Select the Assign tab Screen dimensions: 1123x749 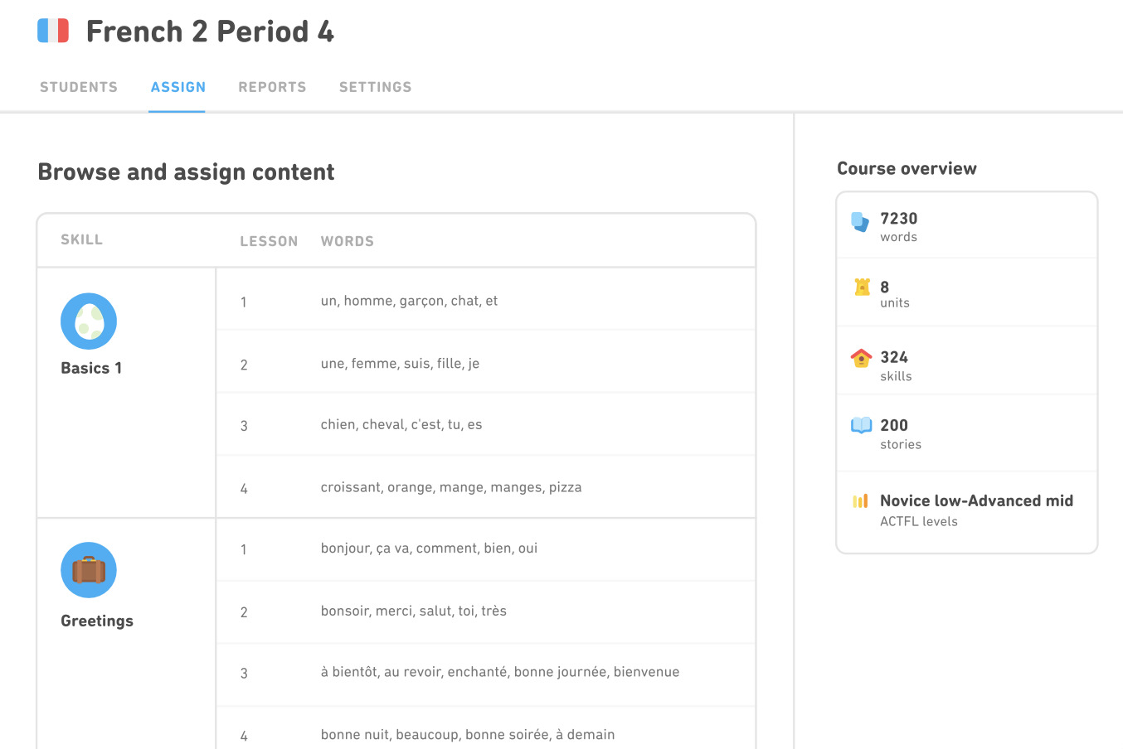coord(177,87)
